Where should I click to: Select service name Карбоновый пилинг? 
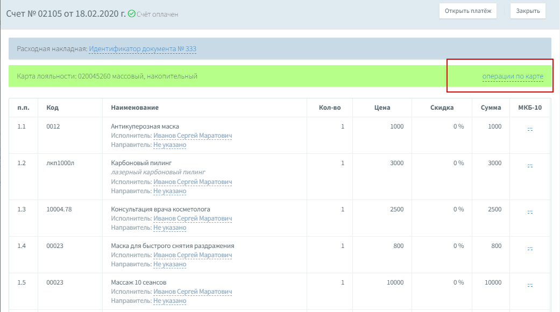(x=141, y=163)
